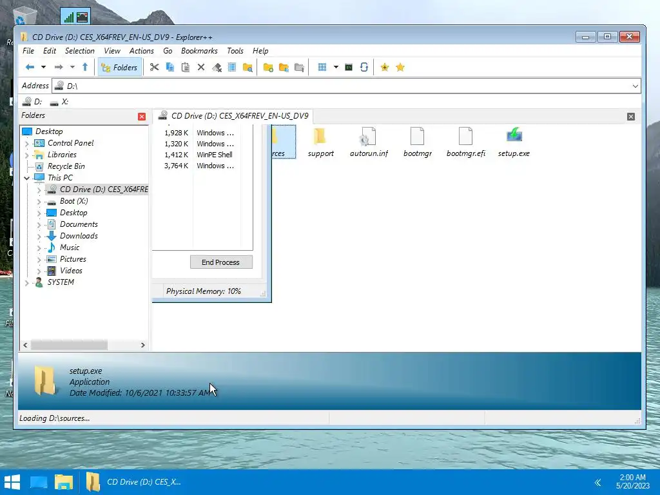Viewport: 660px width, 495px height.
Task: Go back with the blue Back arrow
Action: pyautogui.click(x=30, y=67)
